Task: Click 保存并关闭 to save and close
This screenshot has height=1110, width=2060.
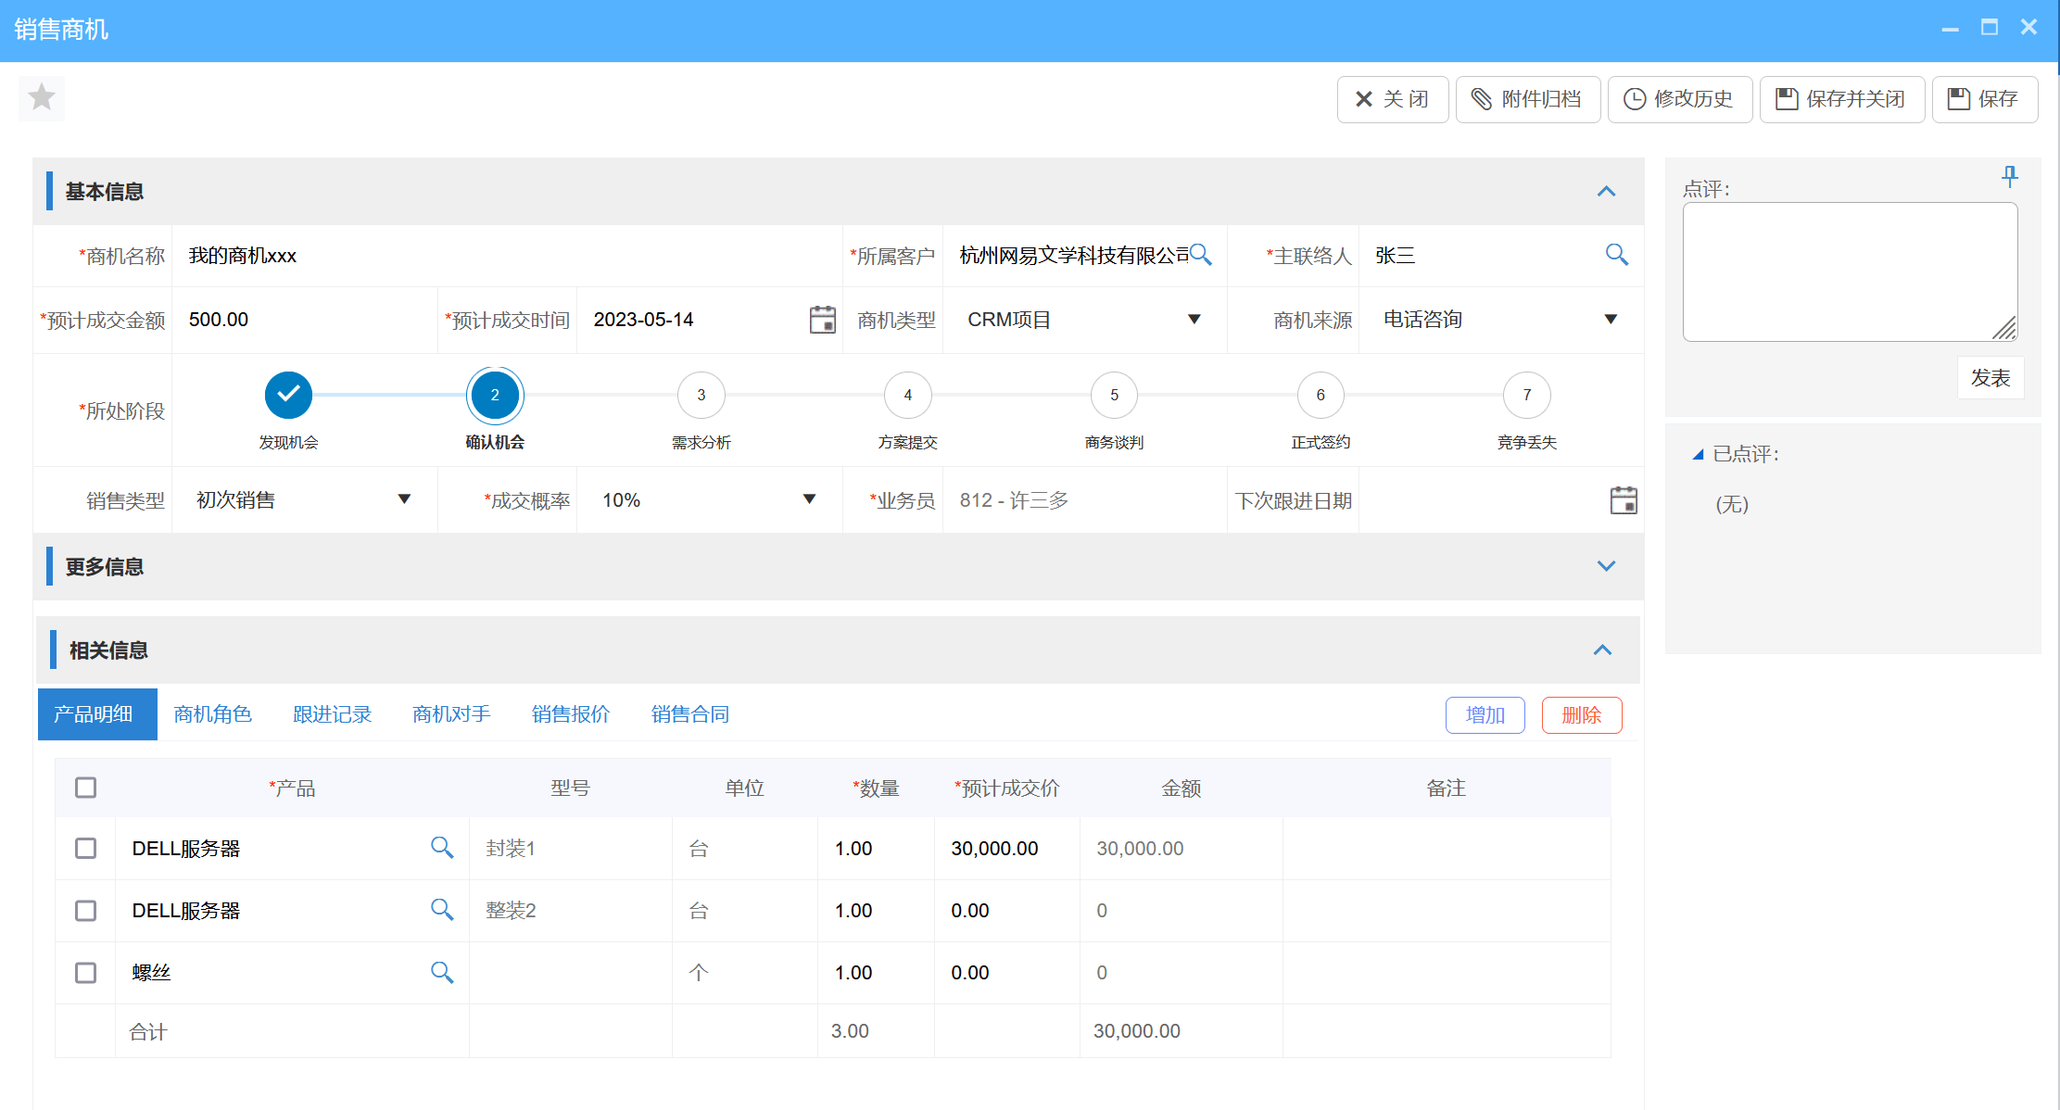Action: pyautogui.click(x=1841, y=98)
